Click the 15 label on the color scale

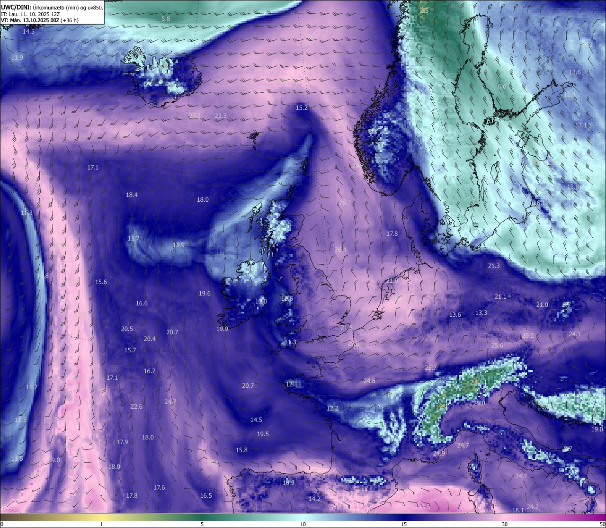coord(404,524)
